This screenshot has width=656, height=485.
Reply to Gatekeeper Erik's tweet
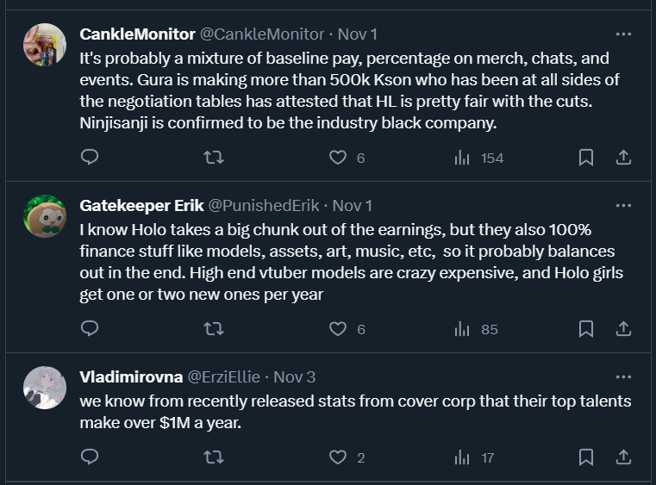click(90, 329)
